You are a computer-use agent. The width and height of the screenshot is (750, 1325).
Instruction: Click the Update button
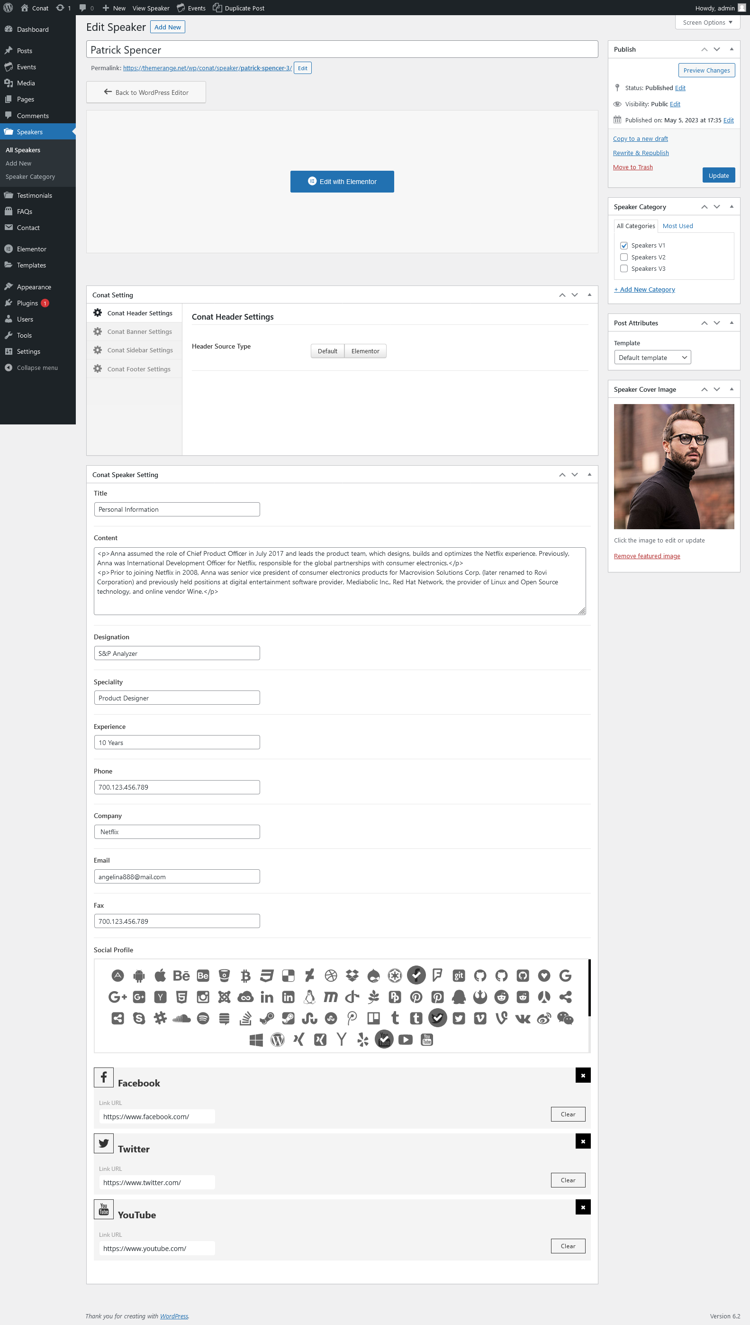click(718, 175)
